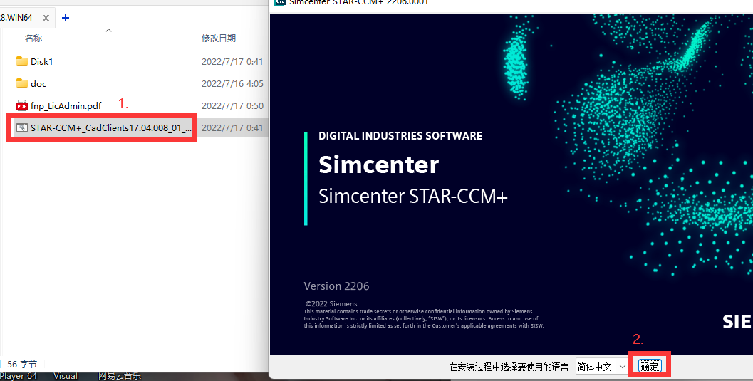Select the fnp_LicAdmin.pdf file icon

click(x=21, y=105)
